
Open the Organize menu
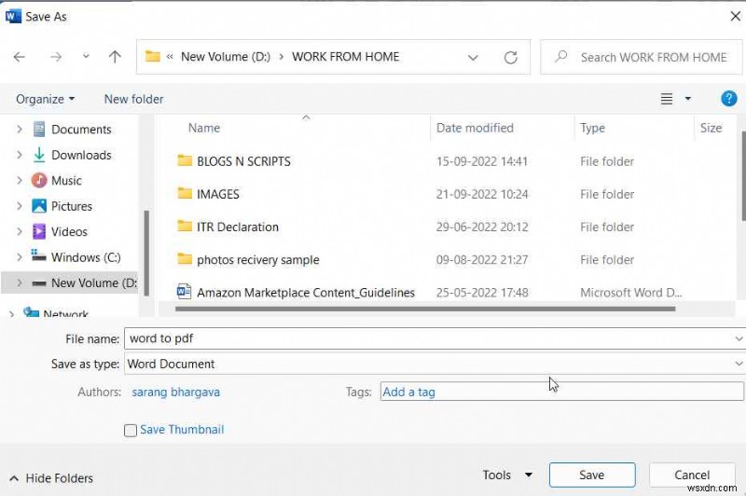[45, 99]
